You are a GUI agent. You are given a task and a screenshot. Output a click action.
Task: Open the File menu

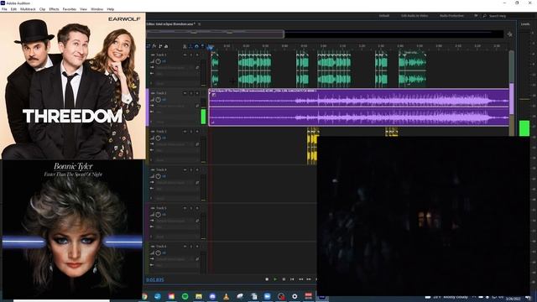point(4,9)
